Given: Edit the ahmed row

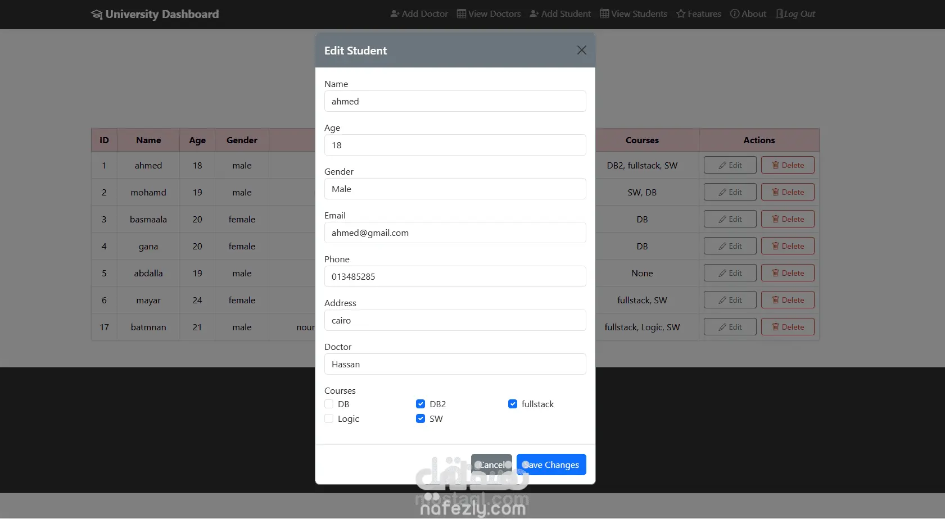Looking at the screenshot, I should click(730, 165).
